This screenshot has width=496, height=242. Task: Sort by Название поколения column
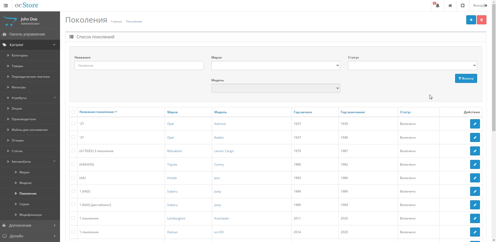[x=98, y=112]
